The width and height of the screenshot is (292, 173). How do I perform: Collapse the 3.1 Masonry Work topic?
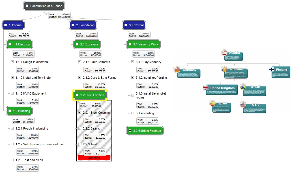pos(130,44)
